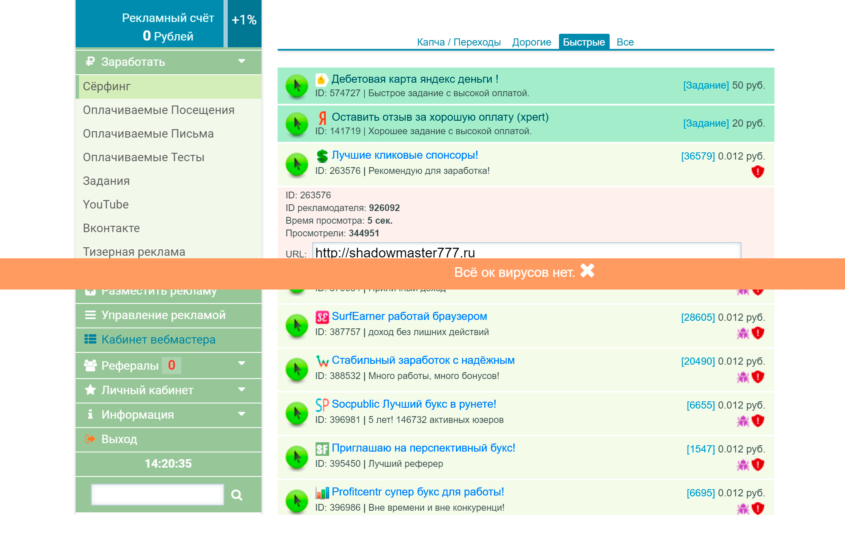Switch to the Все tab

(625, 42)
